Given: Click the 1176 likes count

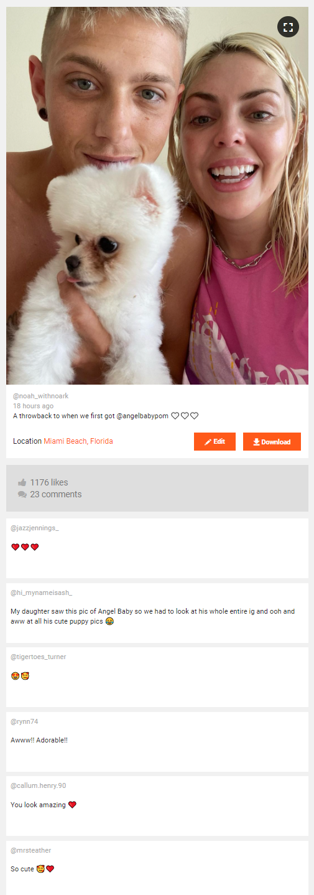Looking at the screenshot, I should tap(49, 482).
